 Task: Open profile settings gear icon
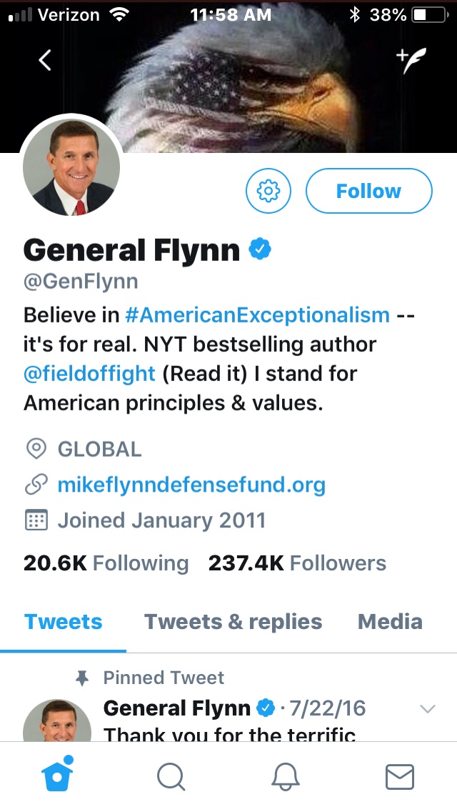coord(268,191)
